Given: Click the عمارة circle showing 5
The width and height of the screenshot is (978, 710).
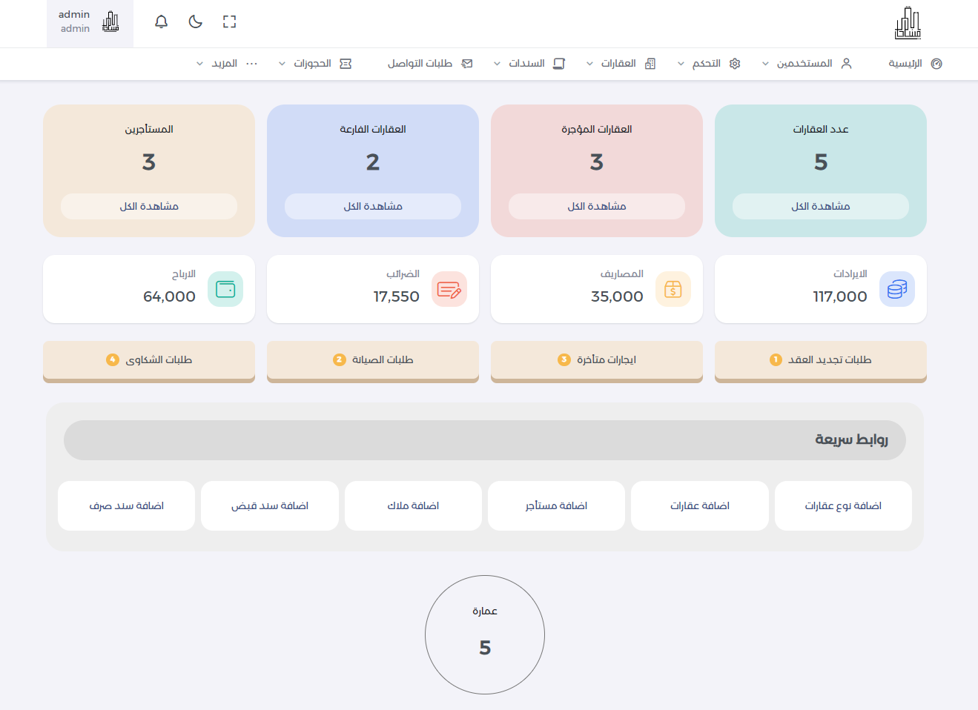Looking at the screenshot, I should coord(485,635).
